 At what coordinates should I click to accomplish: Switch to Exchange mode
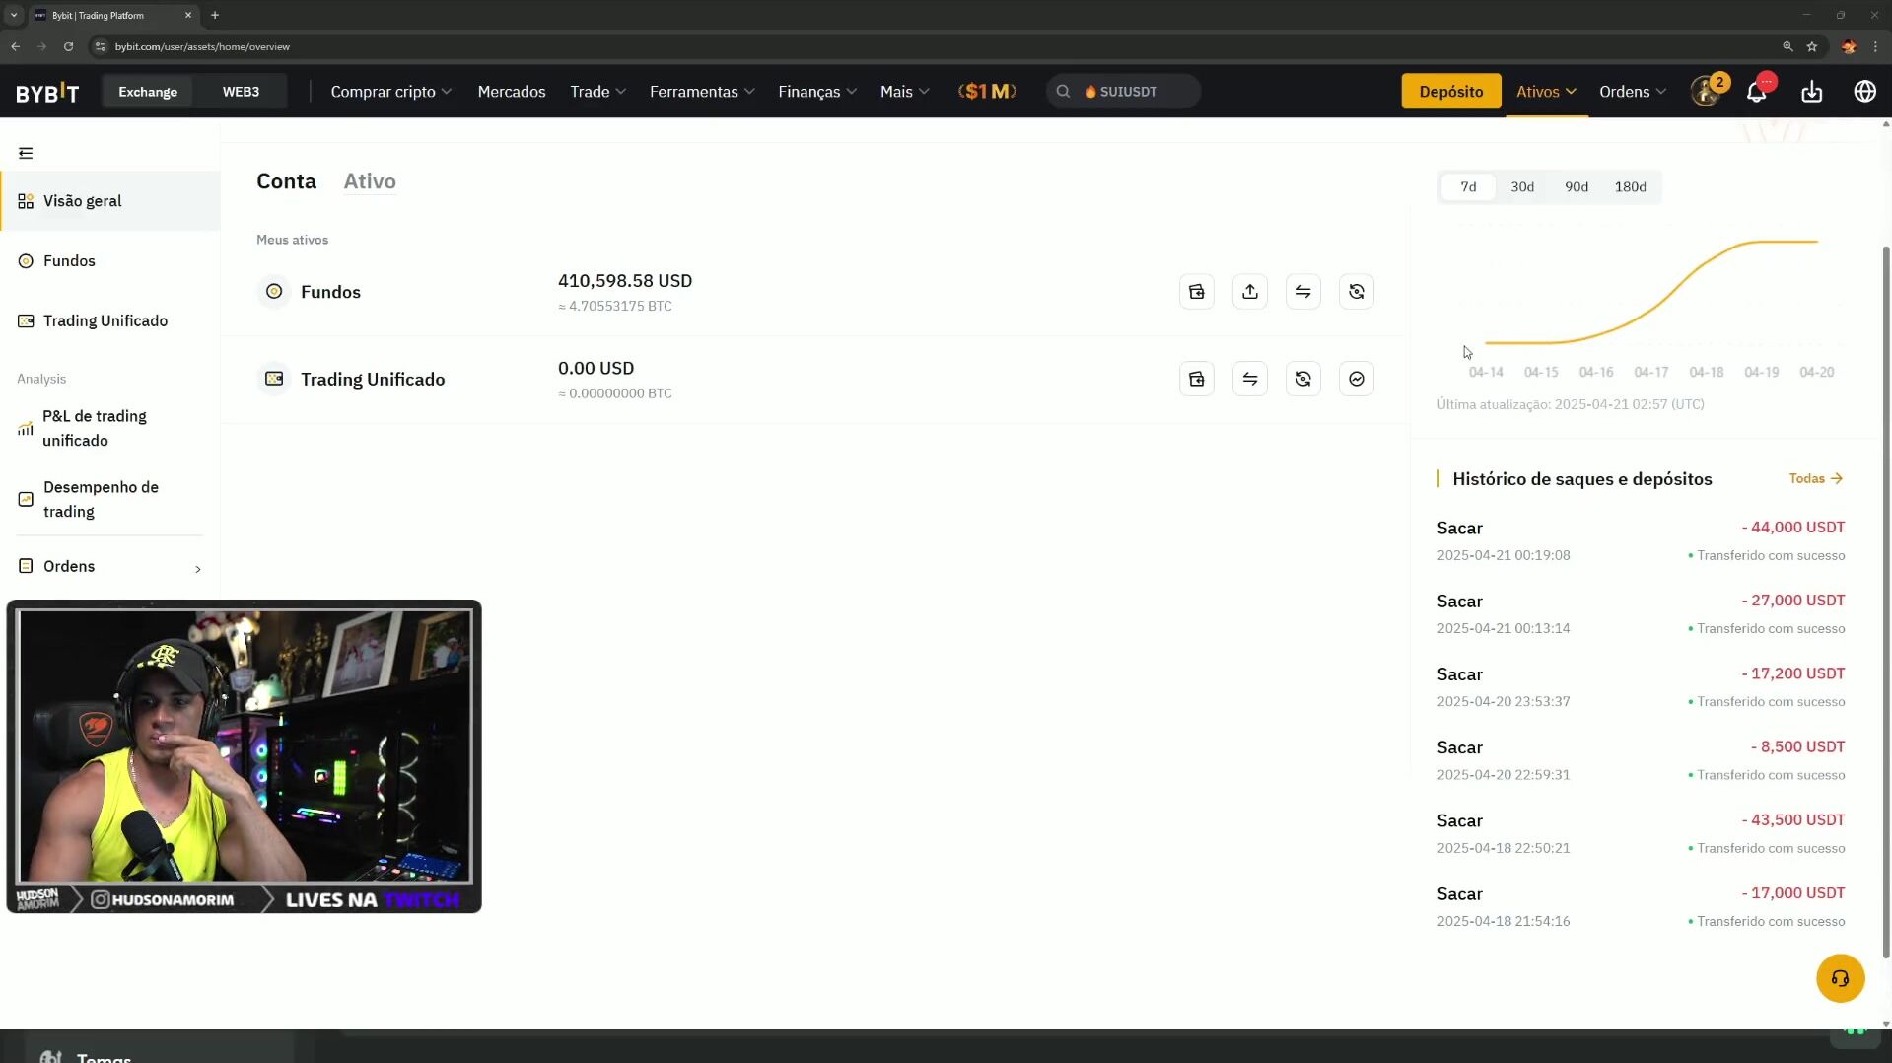(x=148, y=92)
